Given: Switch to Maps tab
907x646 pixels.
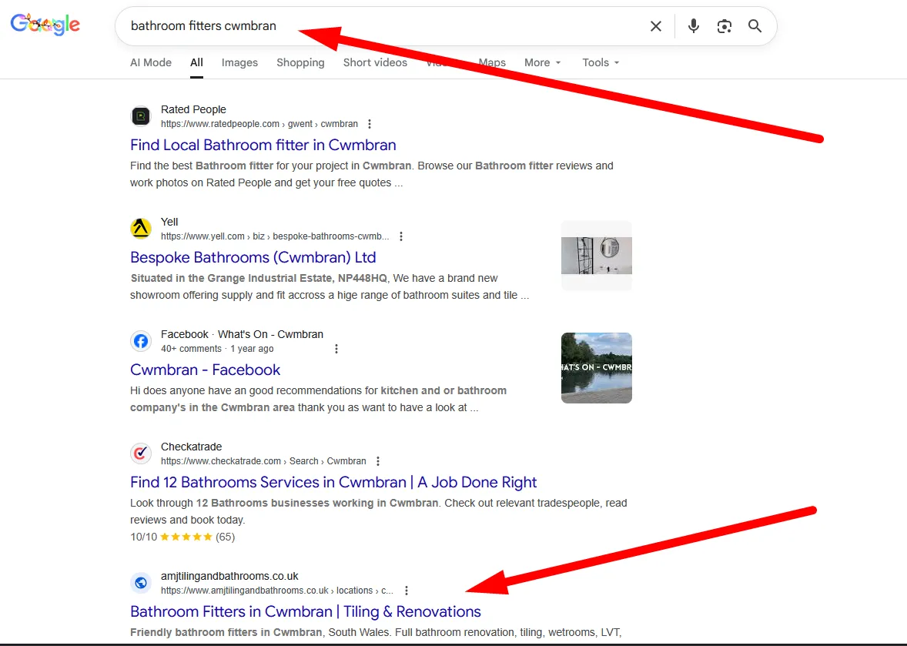Looking at the screenshot, I should 492,62.
